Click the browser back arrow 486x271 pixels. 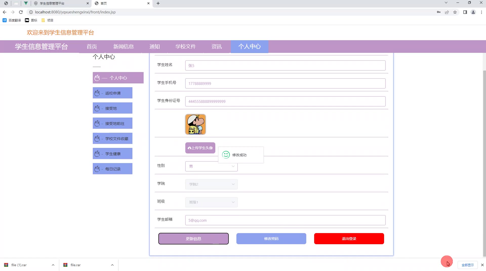(x=5, y=12)
